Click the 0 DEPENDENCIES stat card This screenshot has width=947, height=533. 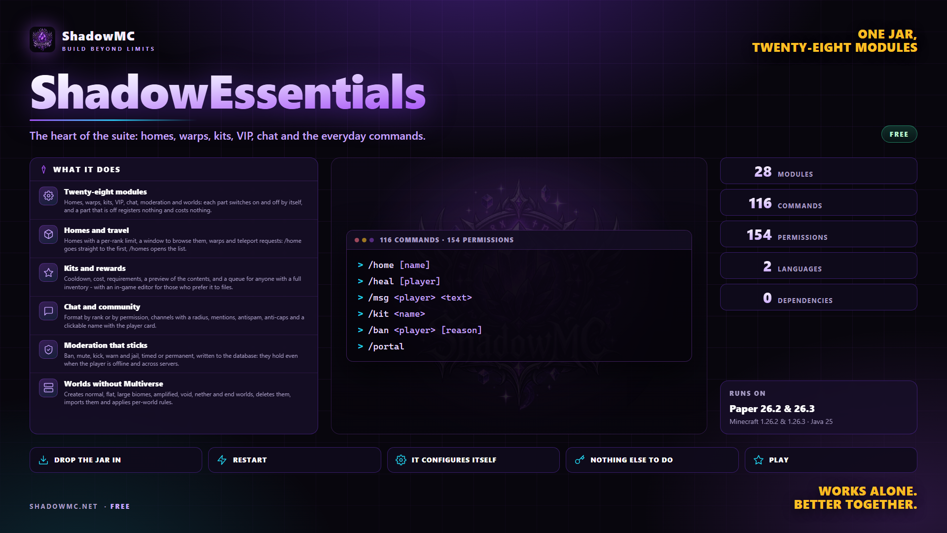(818, 297)
